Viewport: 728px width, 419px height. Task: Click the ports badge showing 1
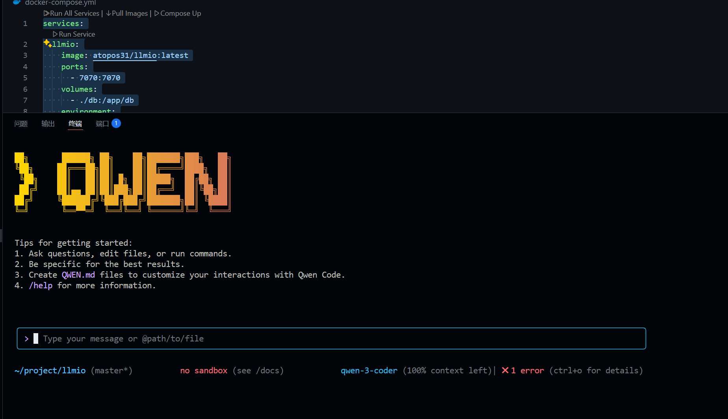click(x=116, y=124)
